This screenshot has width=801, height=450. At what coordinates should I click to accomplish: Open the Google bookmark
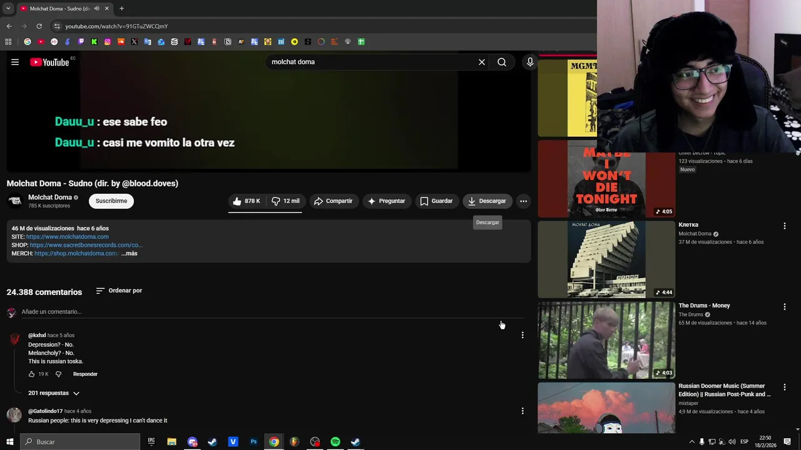[28, 42]
